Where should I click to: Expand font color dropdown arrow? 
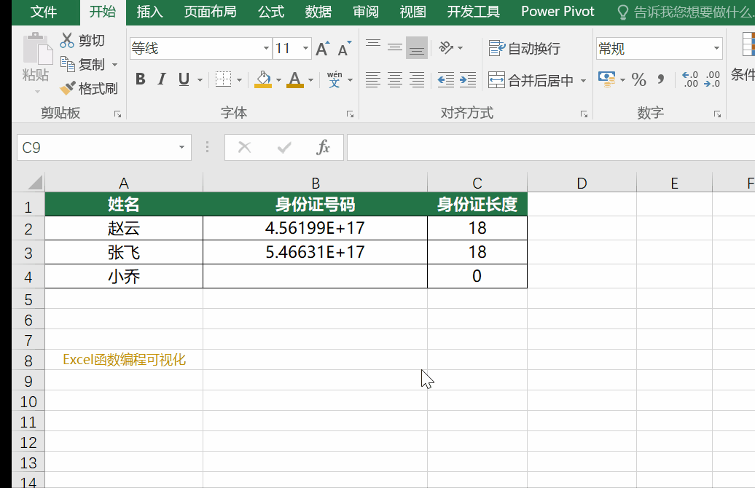pyautogui.click(x=310, y=80)
